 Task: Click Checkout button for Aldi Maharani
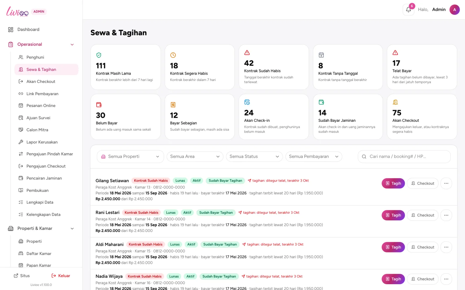coord(423,247)
